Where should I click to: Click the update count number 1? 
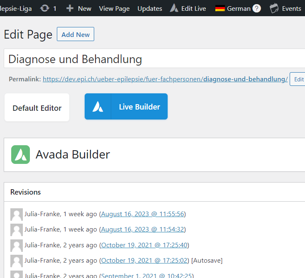tap(55, 9)
